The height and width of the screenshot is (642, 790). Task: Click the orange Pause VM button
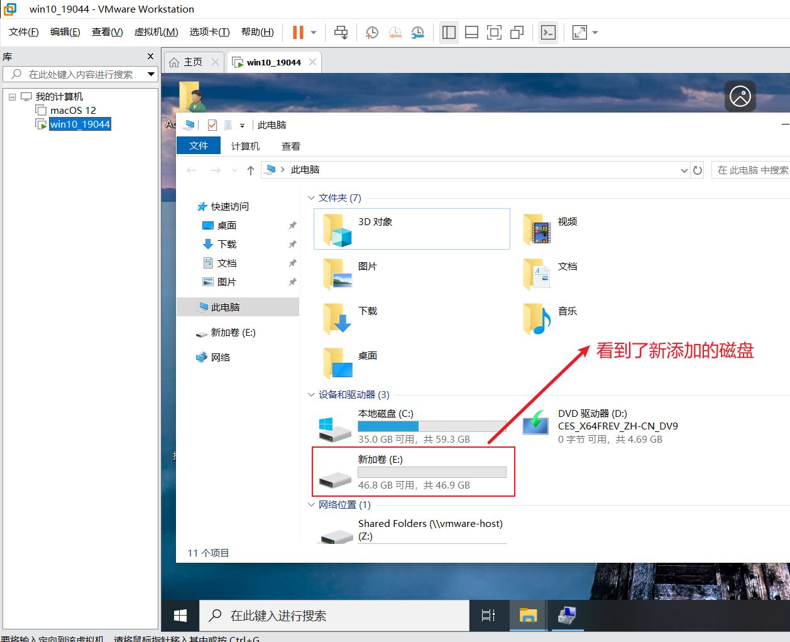tap(298, 32)
